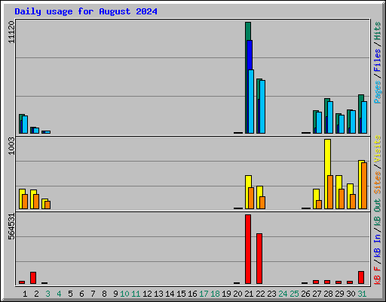
Task: Click the 'Visits' legend label
Action: tap(377, 149)
